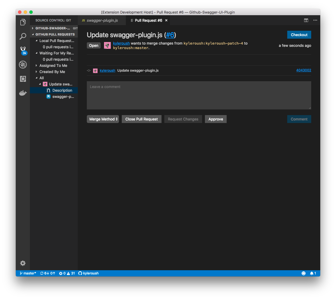
Task: Click the master* branch indicator
Action: pyautogui.click(x=28, y=273)
